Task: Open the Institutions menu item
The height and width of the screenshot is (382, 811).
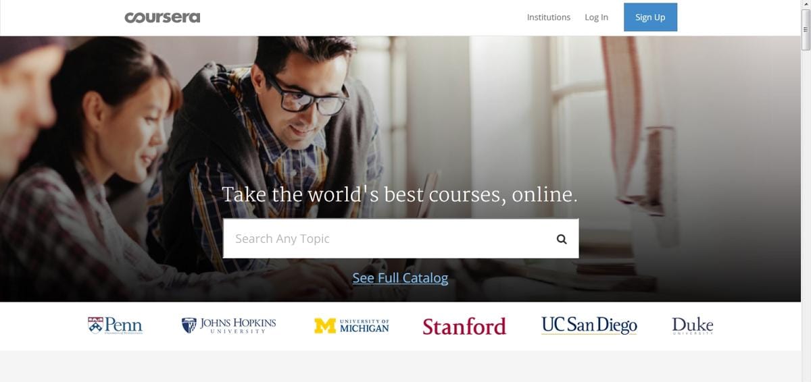Action: coord(549,18)
